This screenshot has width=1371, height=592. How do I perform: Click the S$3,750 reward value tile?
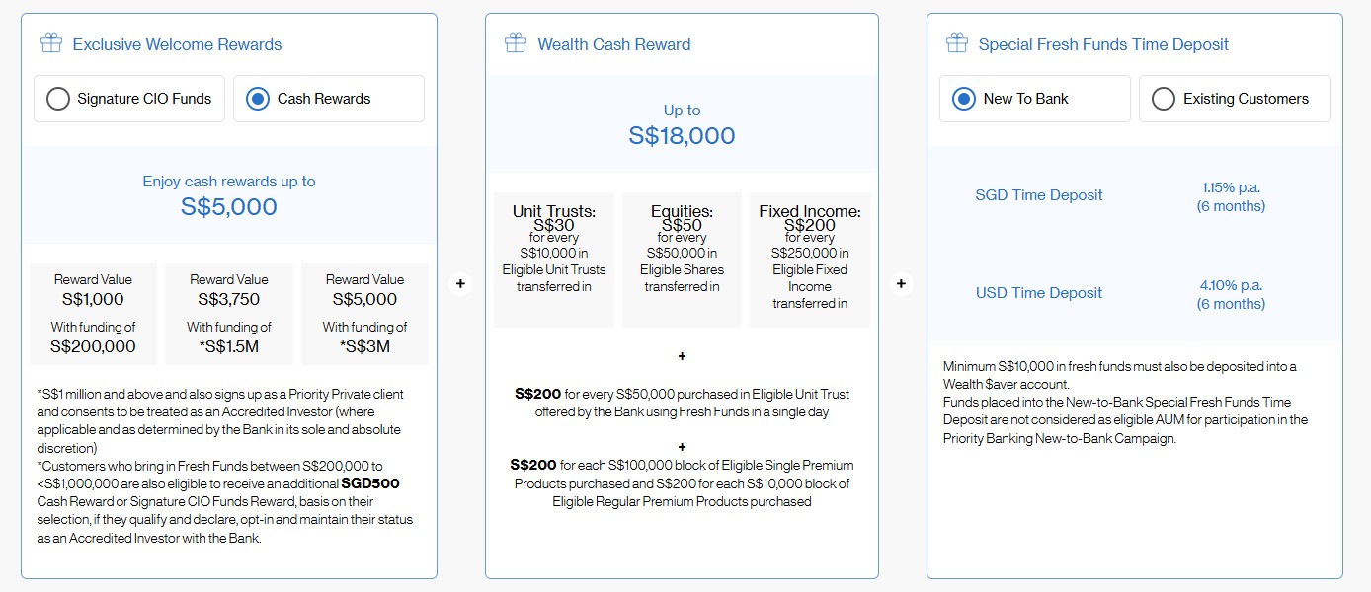[x=229, y=314]
